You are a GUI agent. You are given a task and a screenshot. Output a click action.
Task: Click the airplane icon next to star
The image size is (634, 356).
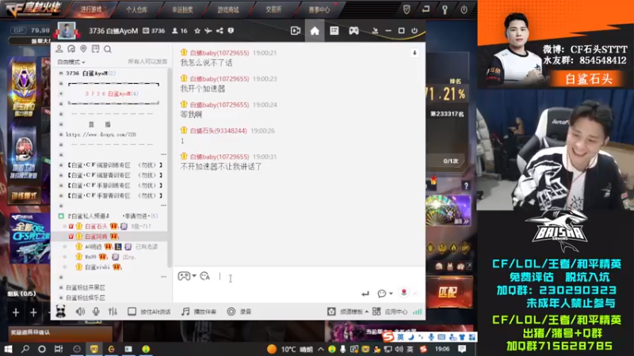tap(208, 31)
